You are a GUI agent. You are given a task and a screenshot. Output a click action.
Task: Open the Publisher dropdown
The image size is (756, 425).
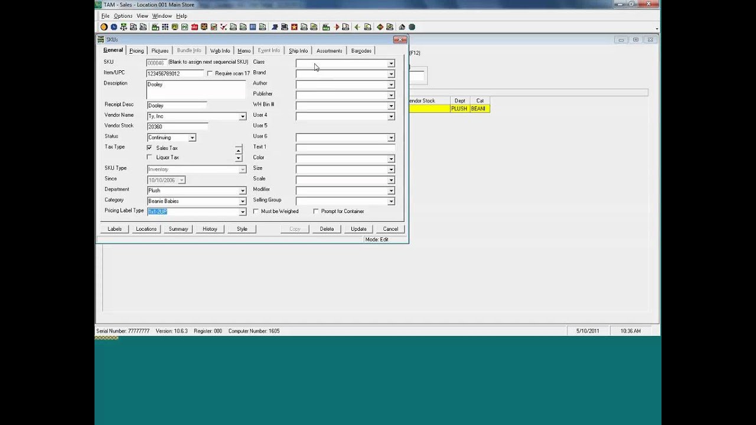(x=391, y=95)
